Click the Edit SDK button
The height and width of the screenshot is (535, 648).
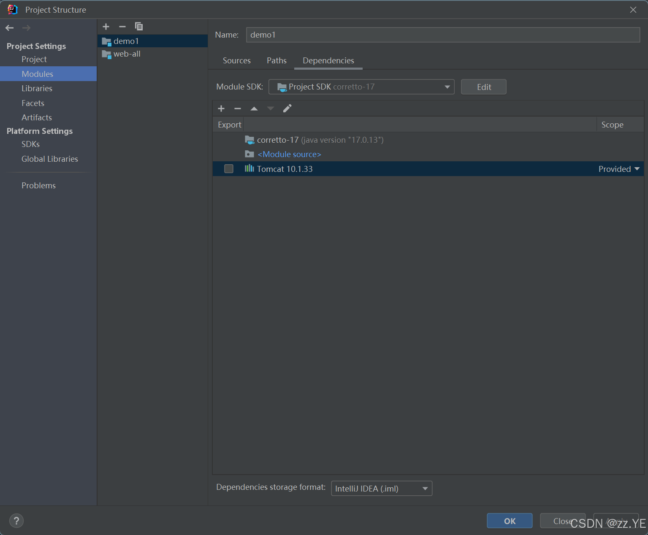(484, 87)
